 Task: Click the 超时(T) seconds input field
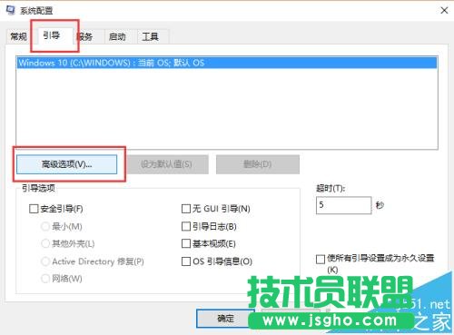tap(343, 205)
